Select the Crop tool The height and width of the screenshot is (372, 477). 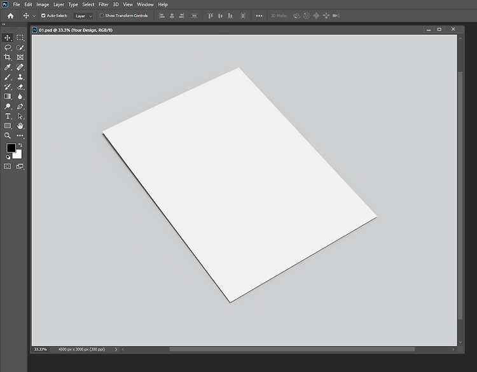click(x=7, y=57)
